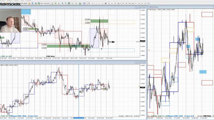This screenshot has height=120, width=214.
Task: Expand indicators dropdown arrow
Action: (x=82, y=3)
